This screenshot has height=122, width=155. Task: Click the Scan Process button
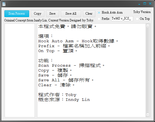coord(17,14)
